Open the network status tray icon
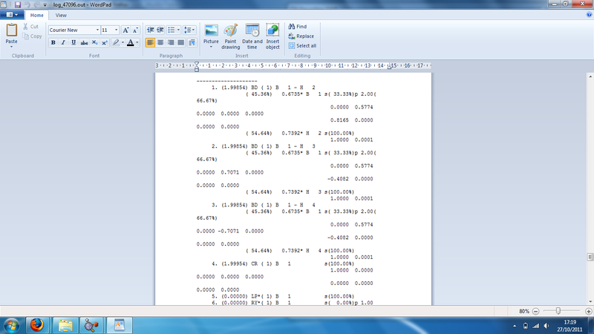594x334 pixels. (535, 326)
